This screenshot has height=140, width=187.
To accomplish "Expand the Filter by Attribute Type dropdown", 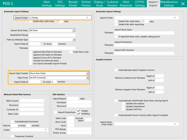I will coord(73,40).
